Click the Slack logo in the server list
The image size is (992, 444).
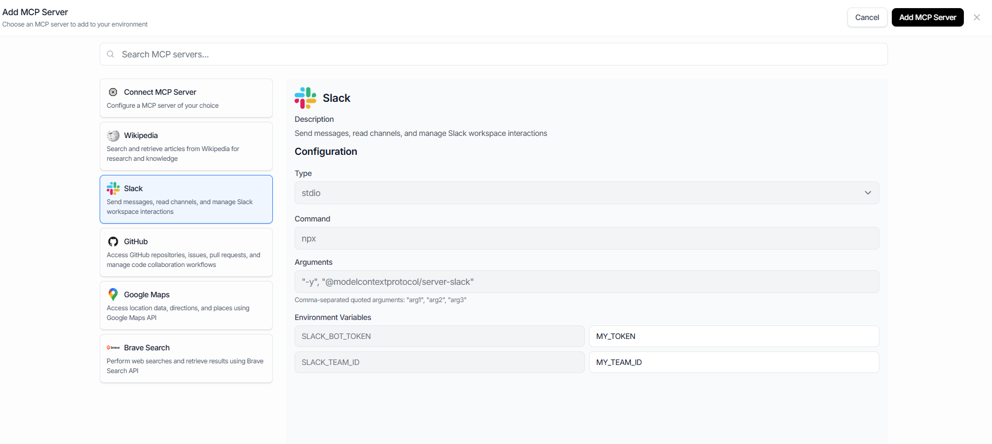(113, 188)
